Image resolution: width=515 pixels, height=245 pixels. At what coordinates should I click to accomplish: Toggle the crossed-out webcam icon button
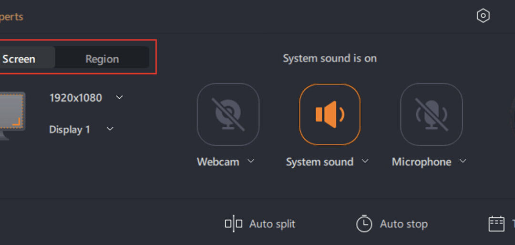point(228,114)
